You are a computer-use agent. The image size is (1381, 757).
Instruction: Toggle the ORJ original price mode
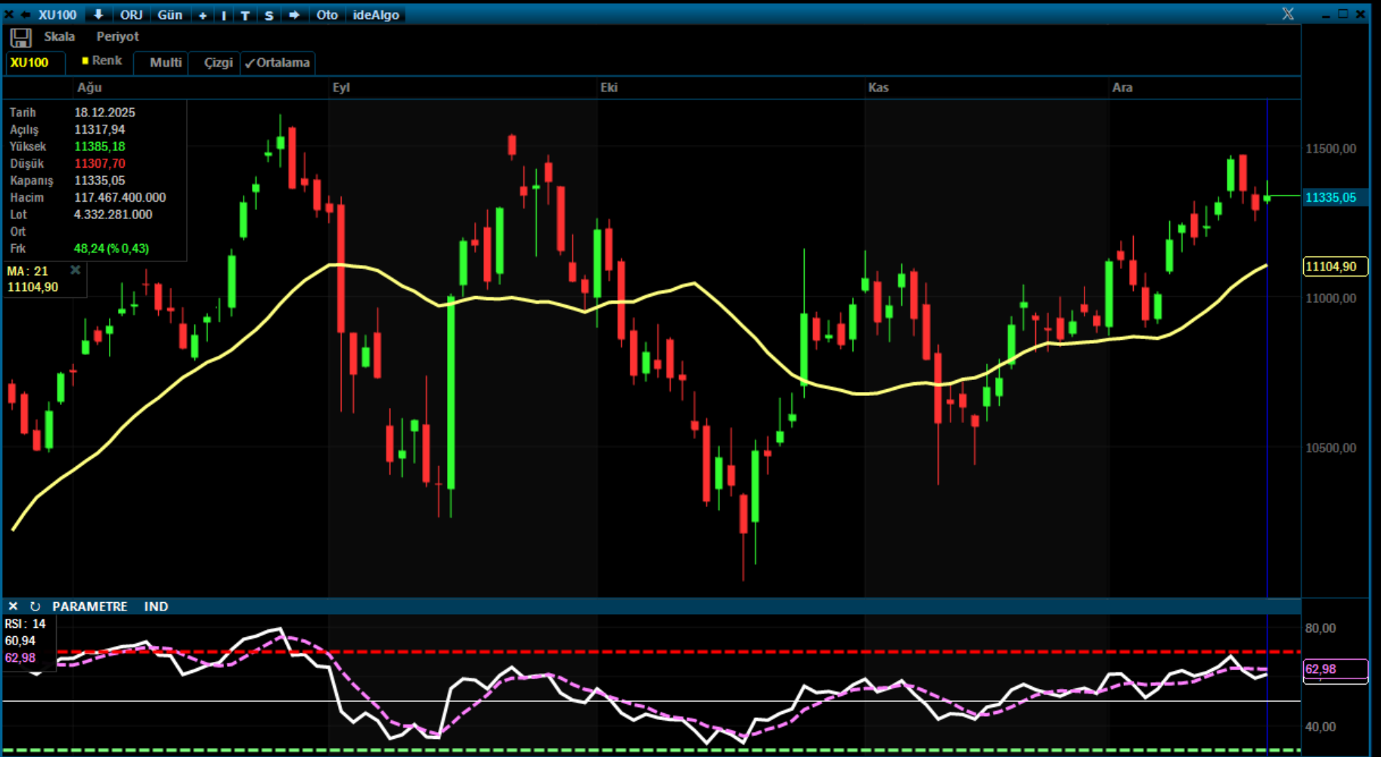tap(131, 15)
